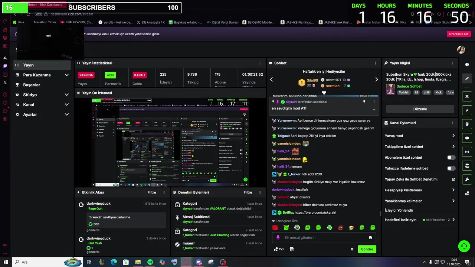The image size is (475, 267).
Task: Toggle wrench stream info icon in right toolbar
Action: click(467, 179)
